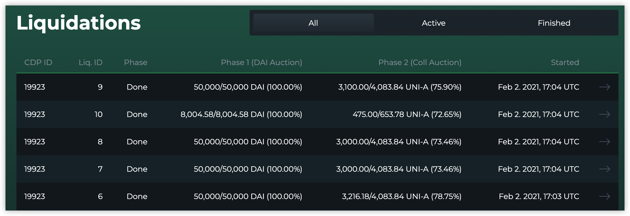
Task: Click arrow icon on liquidation 8 row
Action: [604, 142]
